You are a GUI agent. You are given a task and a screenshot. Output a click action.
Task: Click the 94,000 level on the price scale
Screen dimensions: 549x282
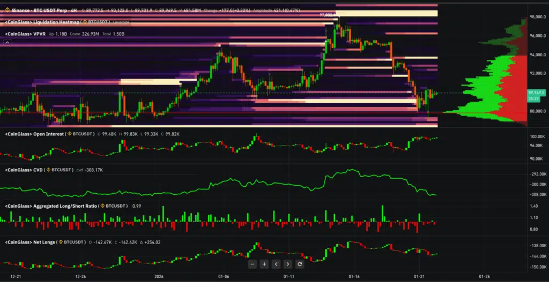(x=537, y=55)
